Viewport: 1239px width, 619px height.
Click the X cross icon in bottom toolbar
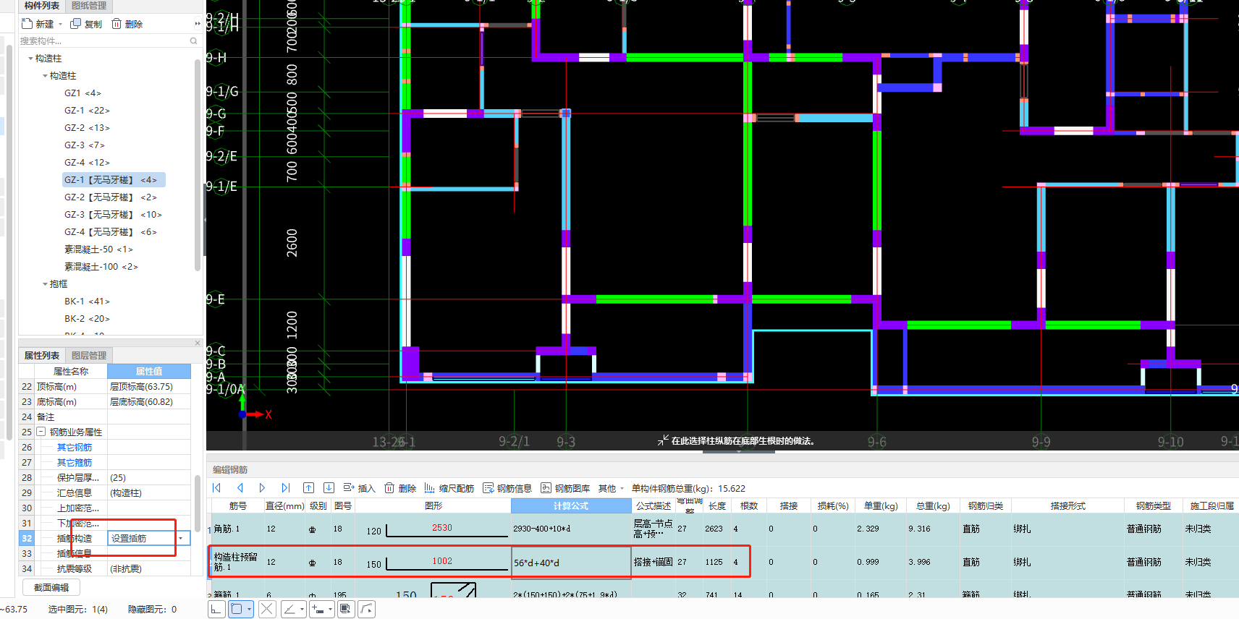[267, 609]
